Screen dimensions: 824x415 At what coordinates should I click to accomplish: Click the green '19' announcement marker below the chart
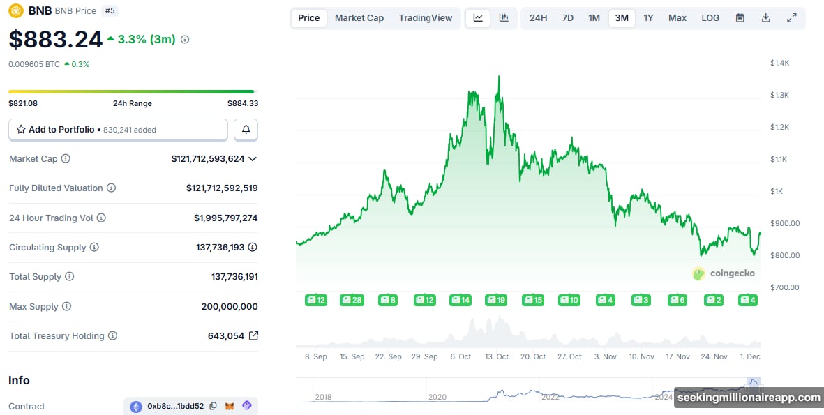pyautogui.click(x=496, y=300)
